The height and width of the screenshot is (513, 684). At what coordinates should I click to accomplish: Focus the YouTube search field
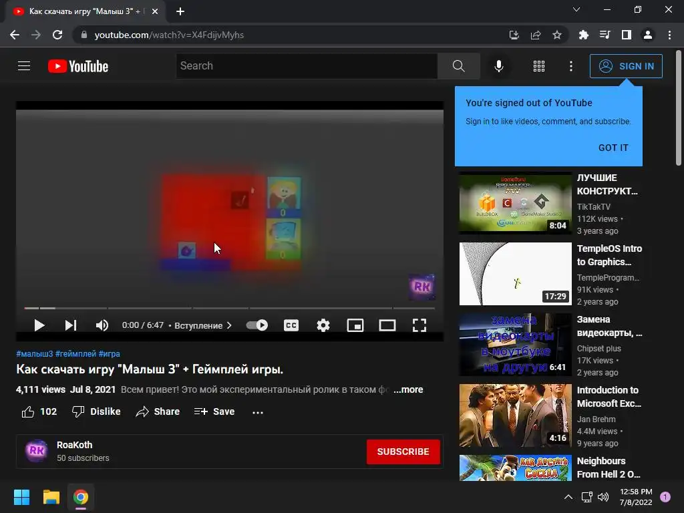point(307,66)
